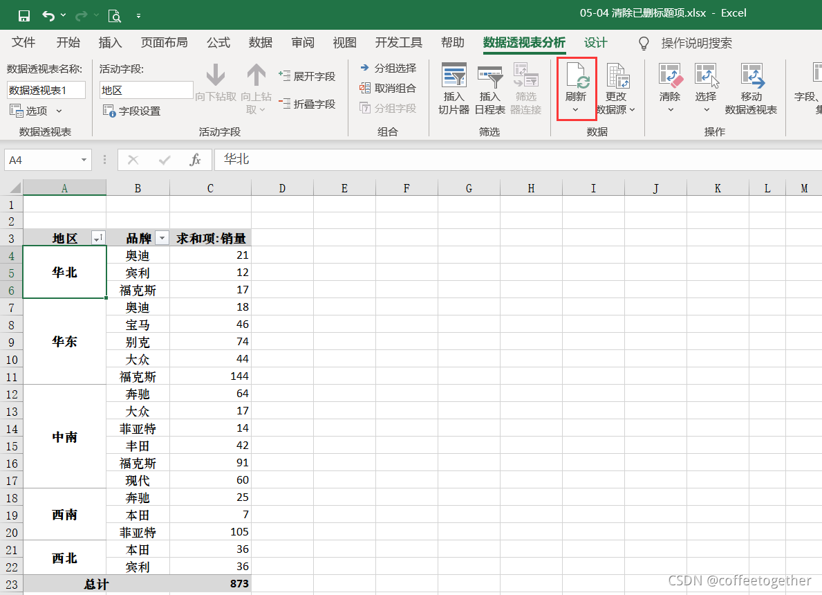Switch to the 视图 ribbon tab
Image resolution: width=822 pixels, height=595 pixels.
(x=344, y=43)
